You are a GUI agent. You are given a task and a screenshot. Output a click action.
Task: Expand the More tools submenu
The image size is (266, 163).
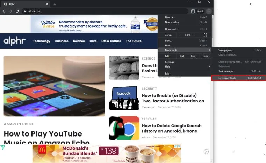pos(185,50)
